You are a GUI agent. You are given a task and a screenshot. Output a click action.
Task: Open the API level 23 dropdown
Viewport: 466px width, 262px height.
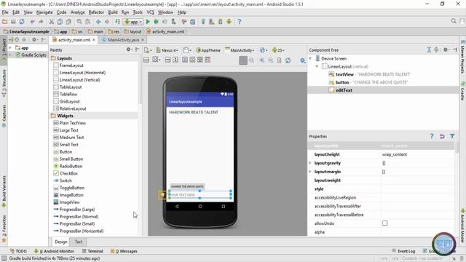pos(278,50)
